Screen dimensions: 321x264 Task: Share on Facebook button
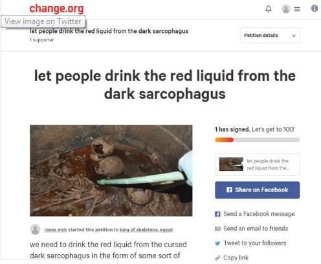click(257, 190)
